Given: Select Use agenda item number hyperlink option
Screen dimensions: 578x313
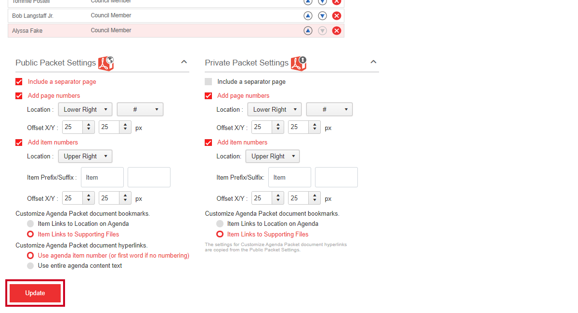Looking at the screenshot, I should tap(30, 256).
